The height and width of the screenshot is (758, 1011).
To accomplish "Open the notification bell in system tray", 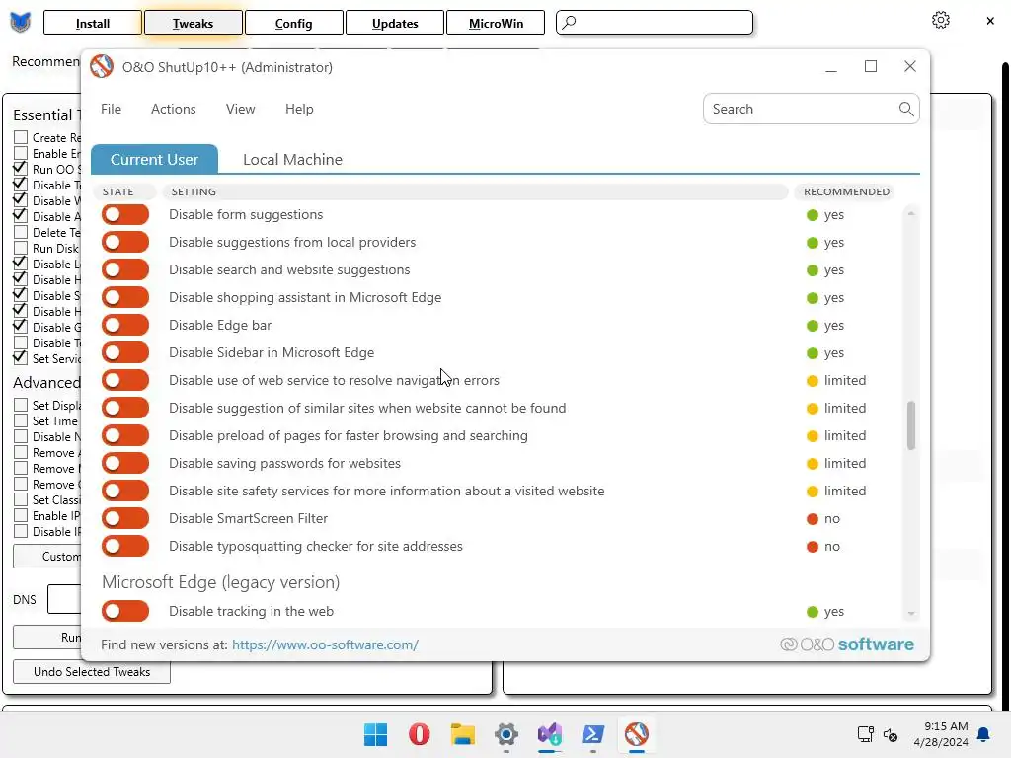I will tap(983, 734).
